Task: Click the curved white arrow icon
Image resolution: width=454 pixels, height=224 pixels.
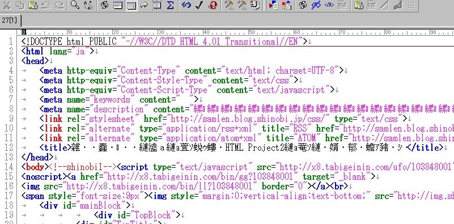Action: pyautogui.click(x=144, y=5)
